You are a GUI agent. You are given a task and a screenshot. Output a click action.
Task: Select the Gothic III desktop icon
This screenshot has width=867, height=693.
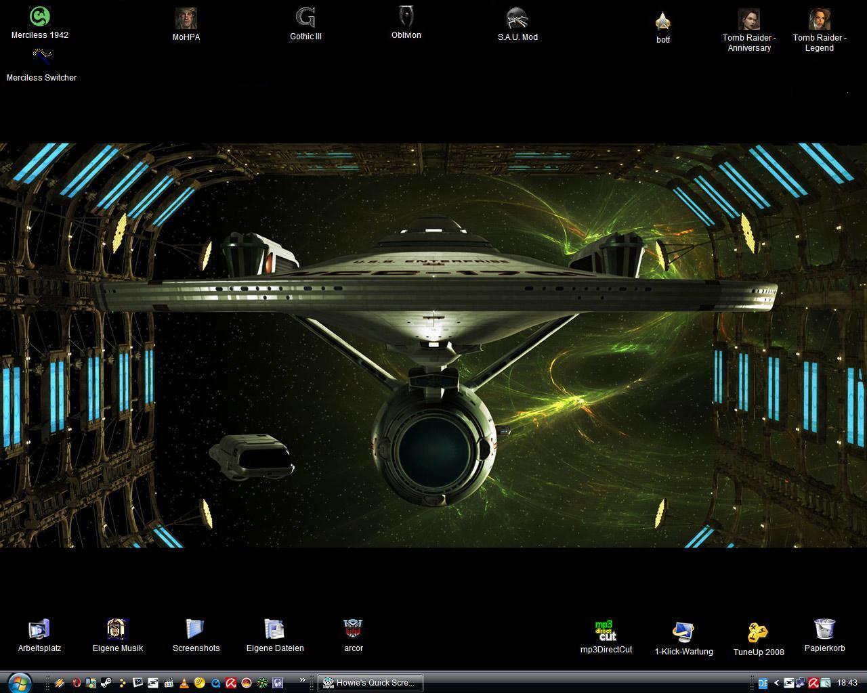point(305,24)
